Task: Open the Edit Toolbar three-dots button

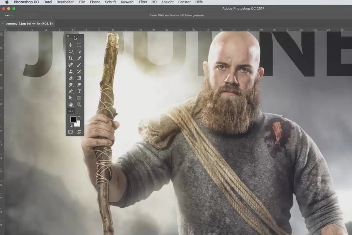Action: (70, 111)
